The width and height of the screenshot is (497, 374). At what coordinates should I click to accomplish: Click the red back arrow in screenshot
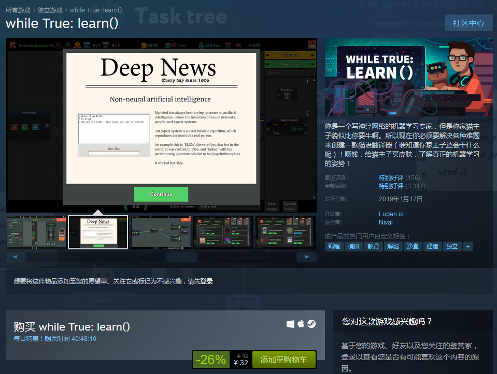point(12,45)
